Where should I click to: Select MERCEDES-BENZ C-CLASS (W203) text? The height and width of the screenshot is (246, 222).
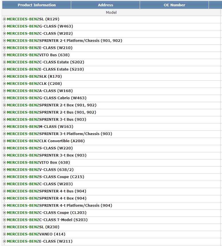(40, 184)
